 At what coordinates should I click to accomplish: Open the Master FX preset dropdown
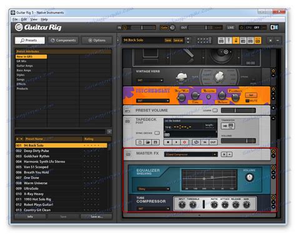tap(191, 154)
